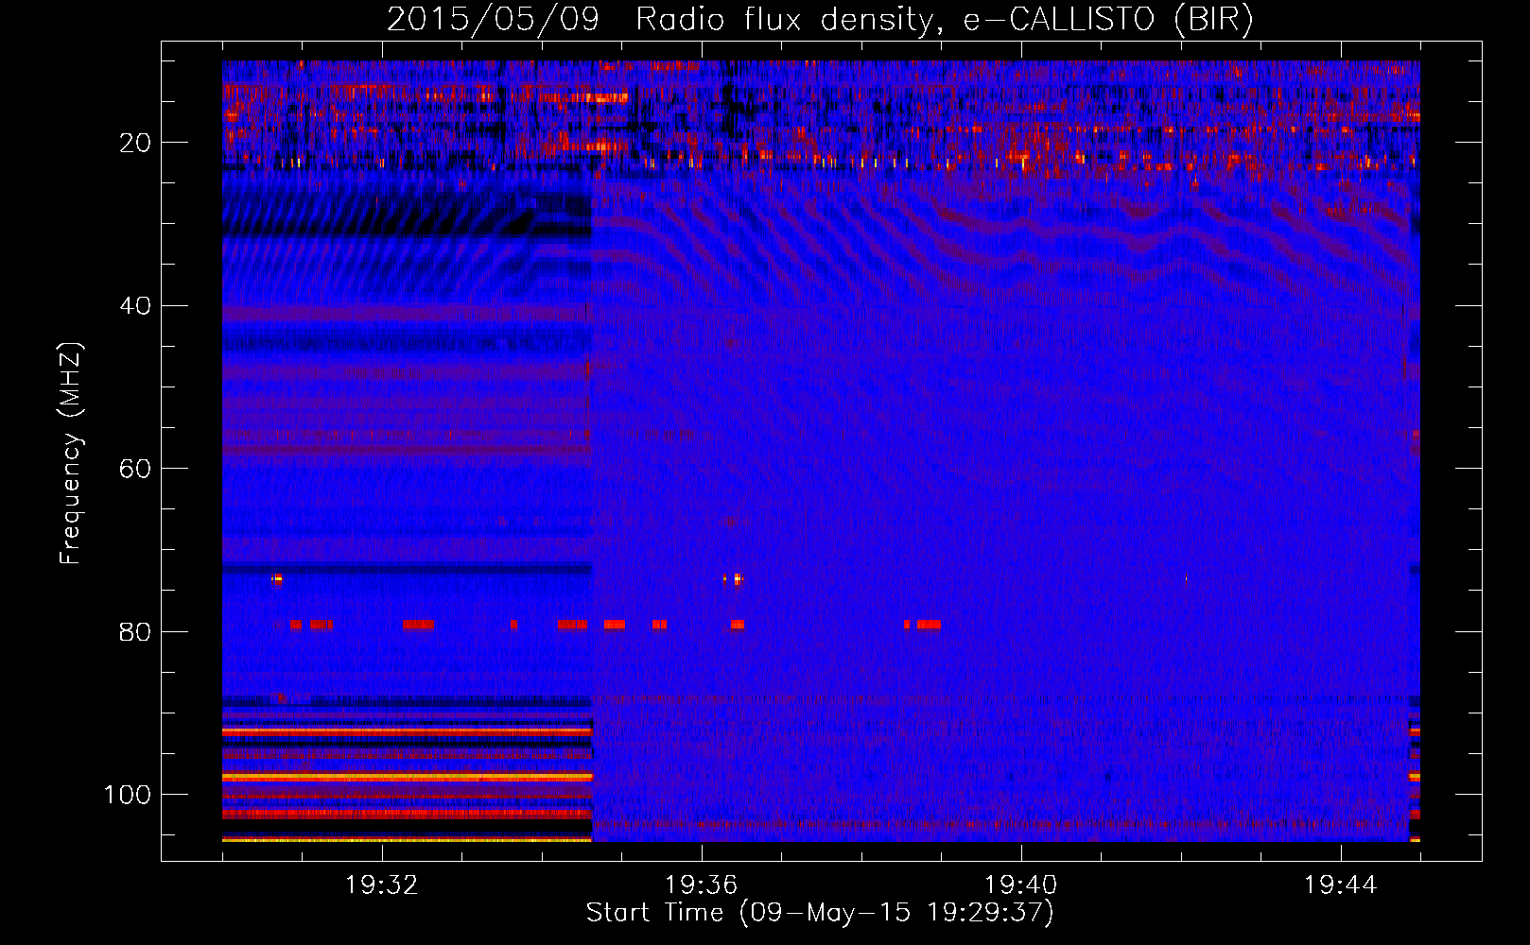
Task: Click the plot title 'Radio flux density, e-CALLISTO (BIR)'
Action: (x=945, y=20)
